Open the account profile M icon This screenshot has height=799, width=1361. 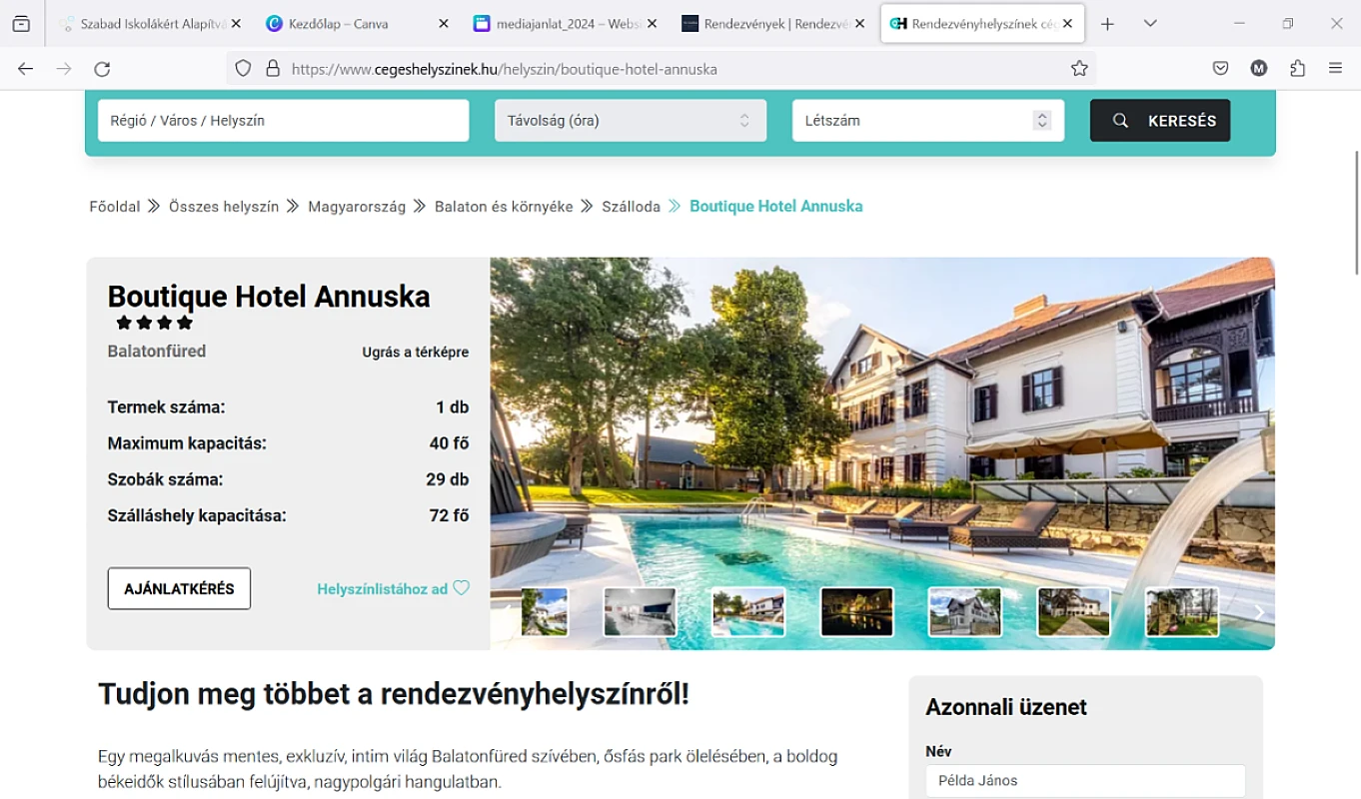pos(1259,69)
